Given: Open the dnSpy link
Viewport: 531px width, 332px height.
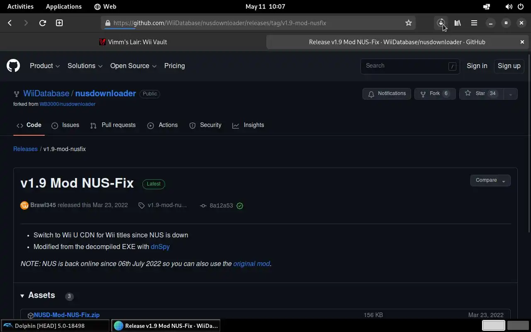Looking at the screenshot, I should pyautogui.click(x=160, y=247).
